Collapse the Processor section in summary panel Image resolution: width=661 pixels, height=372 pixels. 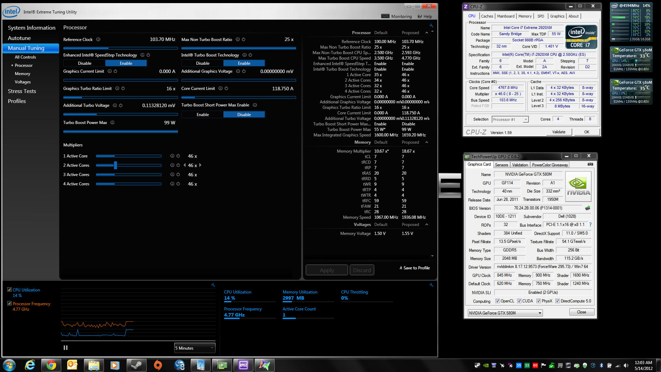[x=427, y=33]
